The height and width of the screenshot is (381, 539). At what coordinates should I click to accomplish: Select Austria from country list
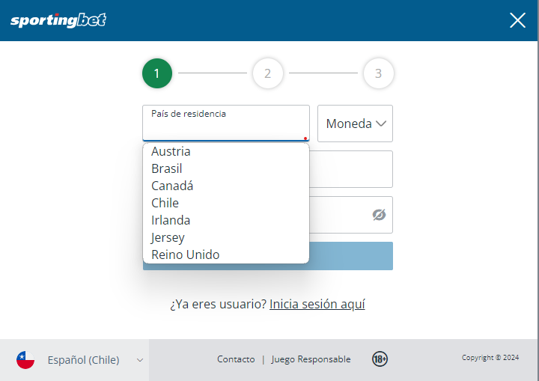point(171,151)
